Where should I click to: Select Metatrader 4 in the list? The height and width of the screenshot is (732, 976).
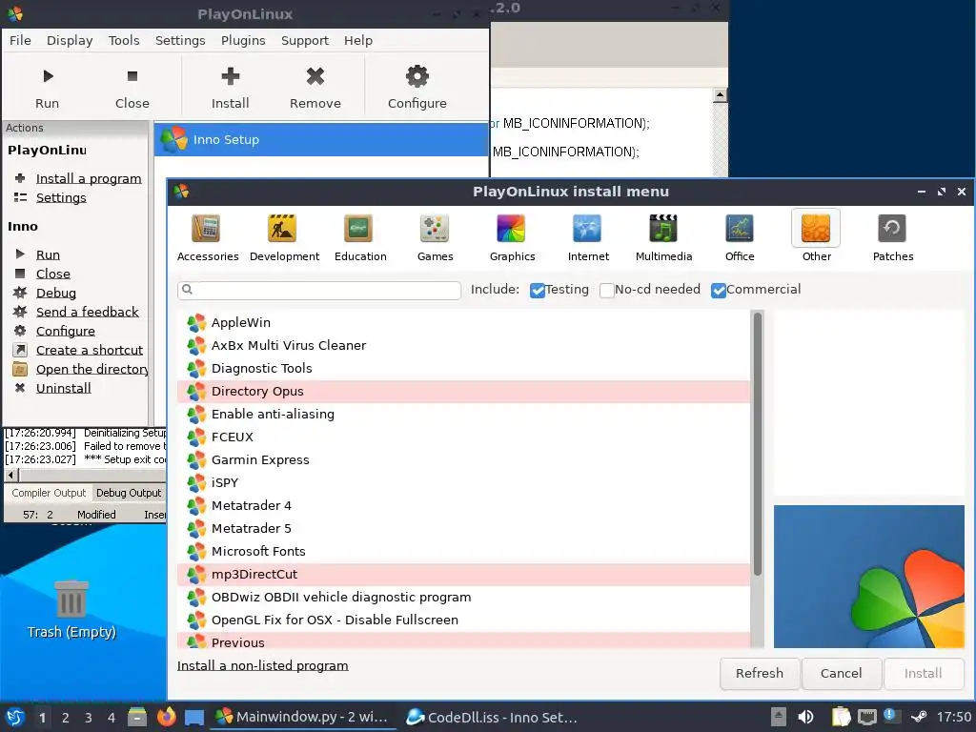(464, 505)
